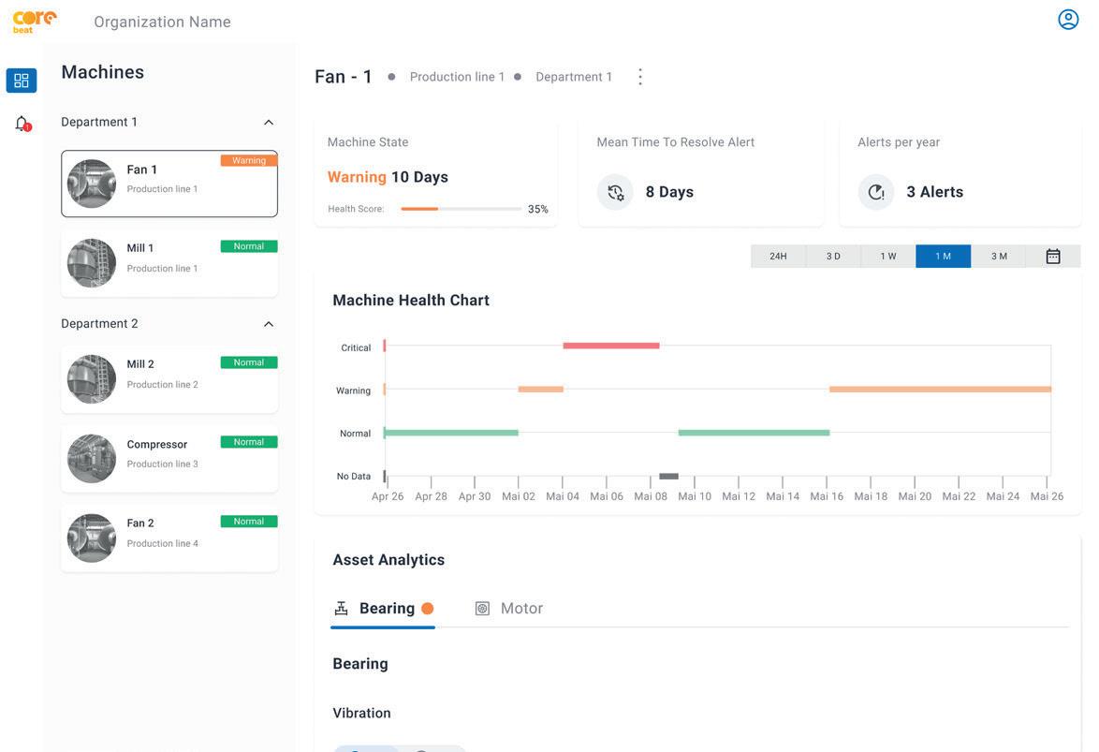The width and height of the screenshot is (1099, 752).
Task: Select the Bearing tab
Action: pyautogui.click(x=384, y=608)
